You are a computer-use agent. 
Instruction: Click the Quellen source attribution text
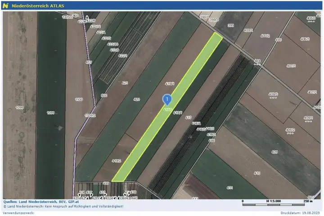pos(41,202)
